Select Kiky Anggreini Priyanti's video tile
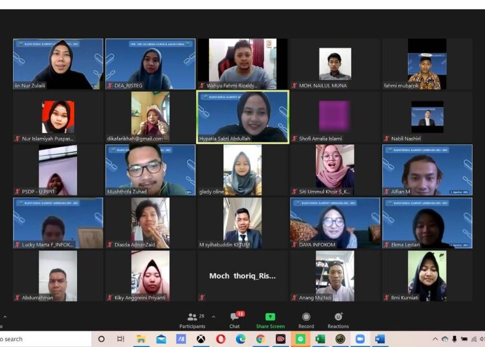Screen dimensions: 485x347 pos(150,276)
